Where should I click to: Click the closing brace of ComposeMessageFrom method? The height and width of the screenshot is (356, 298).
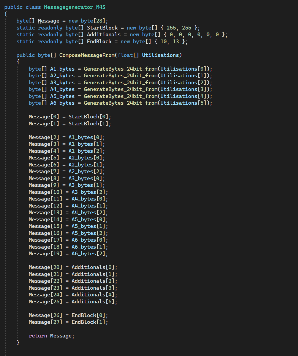click(18, 343)
